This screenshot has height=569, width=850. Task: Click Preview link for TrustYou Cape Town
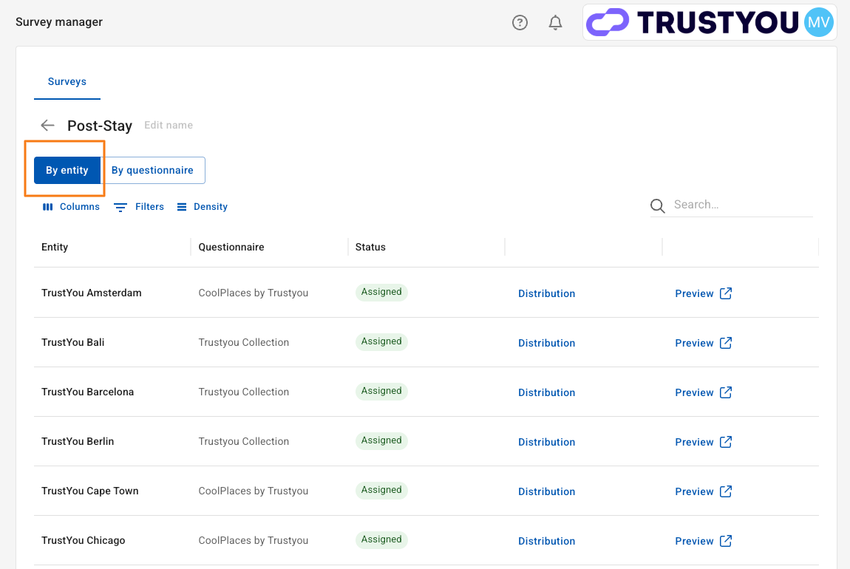[x=694, y=491]
